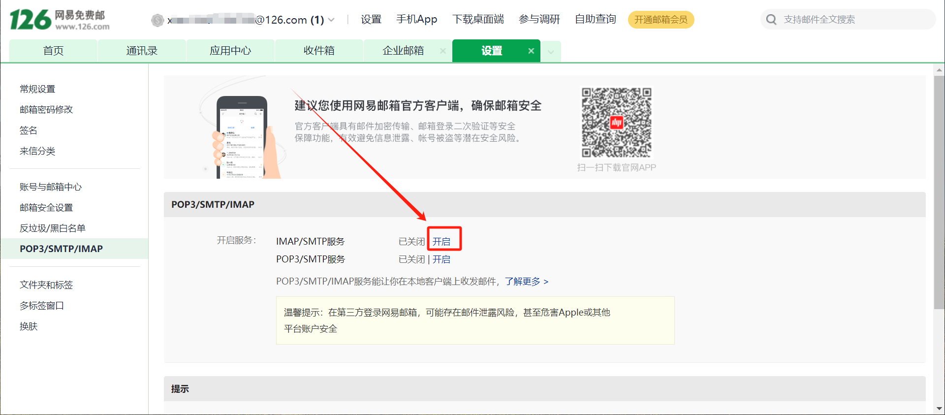This screenshot has width=945, height=415.
Task: Click the app download QR code
Action: (x=616, y=123)
